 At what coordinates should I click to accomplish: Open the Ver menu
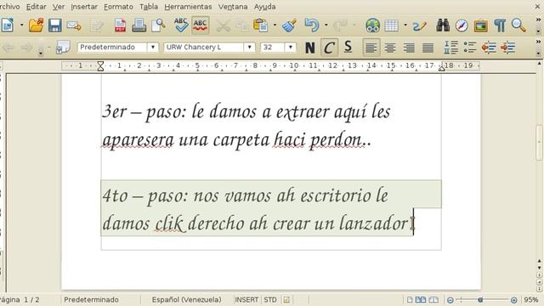59,7
